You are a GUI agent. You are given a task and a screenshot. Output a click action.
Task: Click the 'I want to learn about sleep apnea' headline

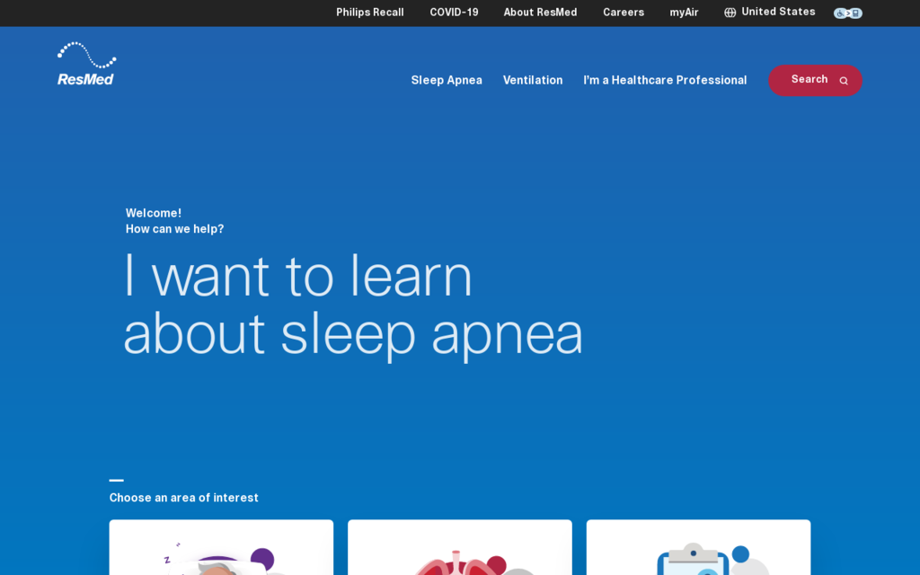(x=352, y=305)
